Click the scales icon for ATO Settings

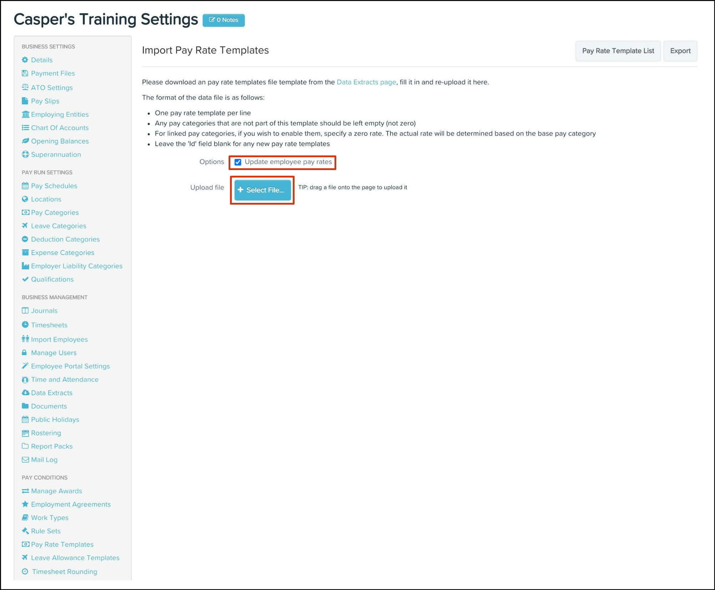coord(25,87)
